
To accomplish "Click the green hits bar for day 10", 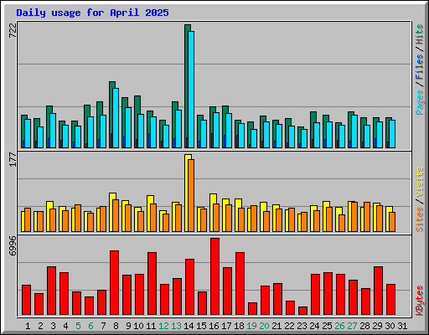I will click(136, 121).
